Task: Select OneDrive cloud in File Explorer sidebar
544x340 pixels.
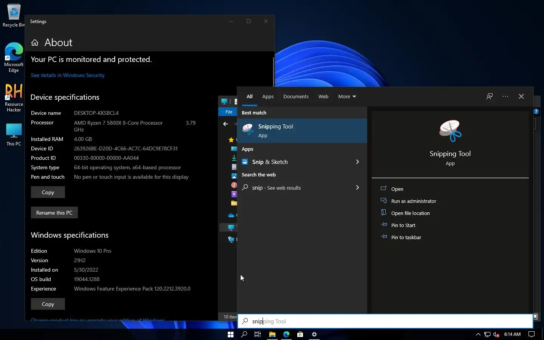Action: pos(231,215)
